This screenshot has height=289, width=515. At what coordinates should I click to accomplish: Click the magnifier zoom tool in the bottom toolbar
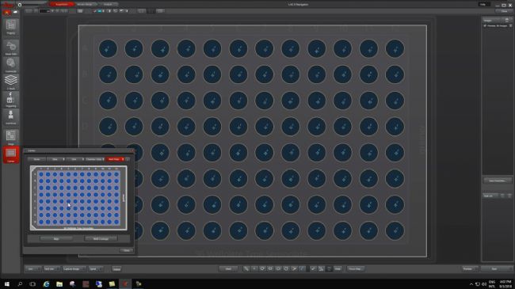(x=246, y=268)
